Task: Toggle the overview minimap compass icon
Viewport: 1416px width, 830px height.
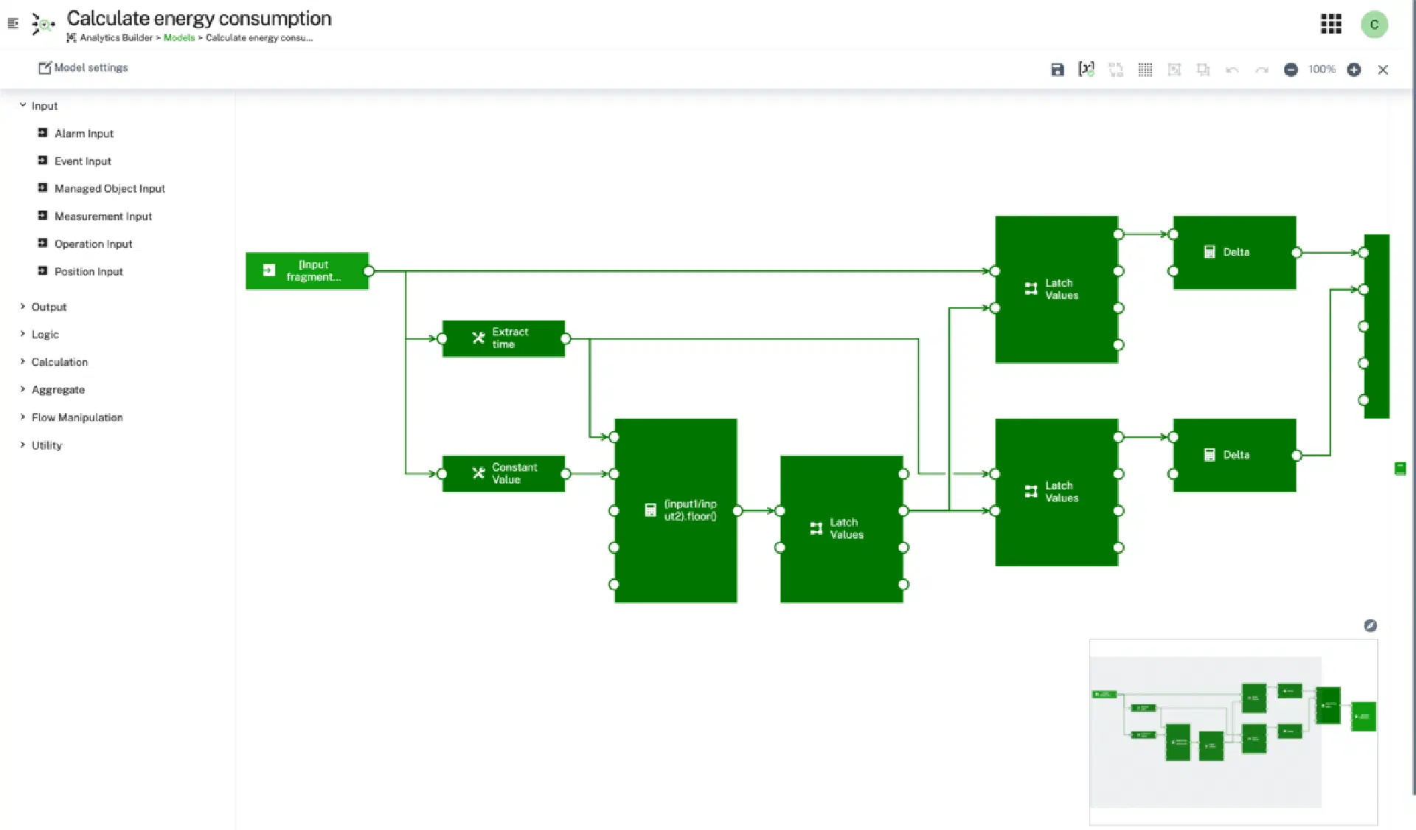Action: [x=1370, y=626]
